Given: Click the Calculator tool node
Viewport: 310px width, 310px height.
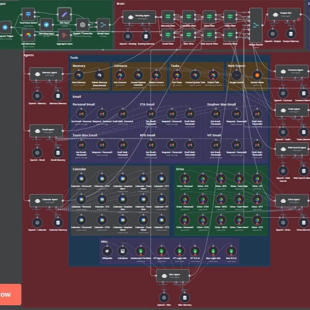Looking at the screenshot, I should [x=122, y=251].
